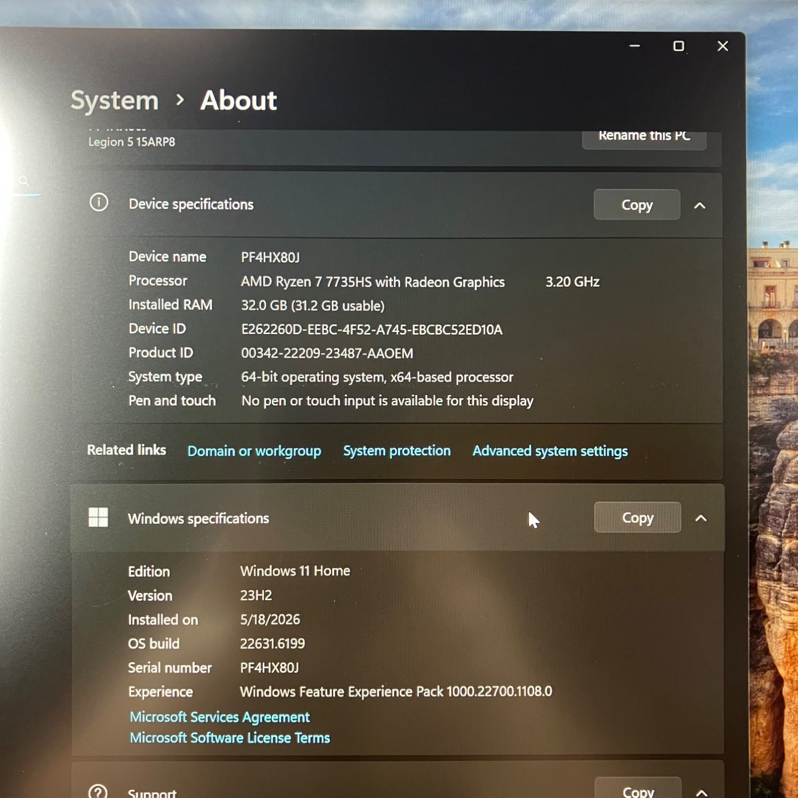Click Product ID value 00342-22209-23487-AAOEM
This screenshot has width=798, height=798.
point(327,353)
